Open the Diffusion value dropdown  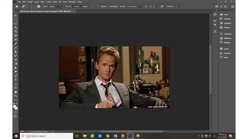(x=180, y=6)
